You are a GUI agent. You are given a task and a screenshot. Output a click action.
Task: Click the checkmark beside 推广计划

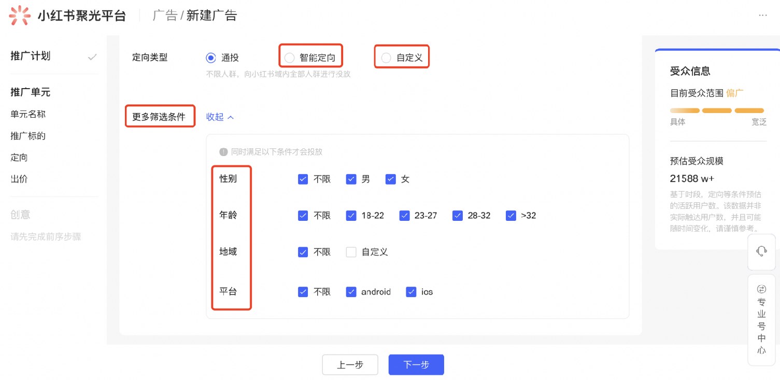click(x=92, y=57)
